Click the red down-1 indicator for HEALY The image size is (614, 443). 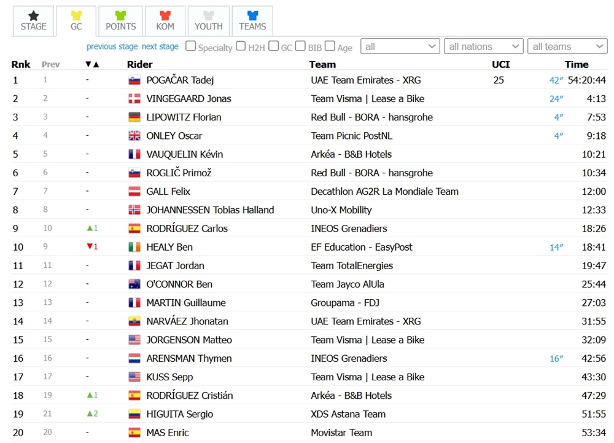pos(93,247)
